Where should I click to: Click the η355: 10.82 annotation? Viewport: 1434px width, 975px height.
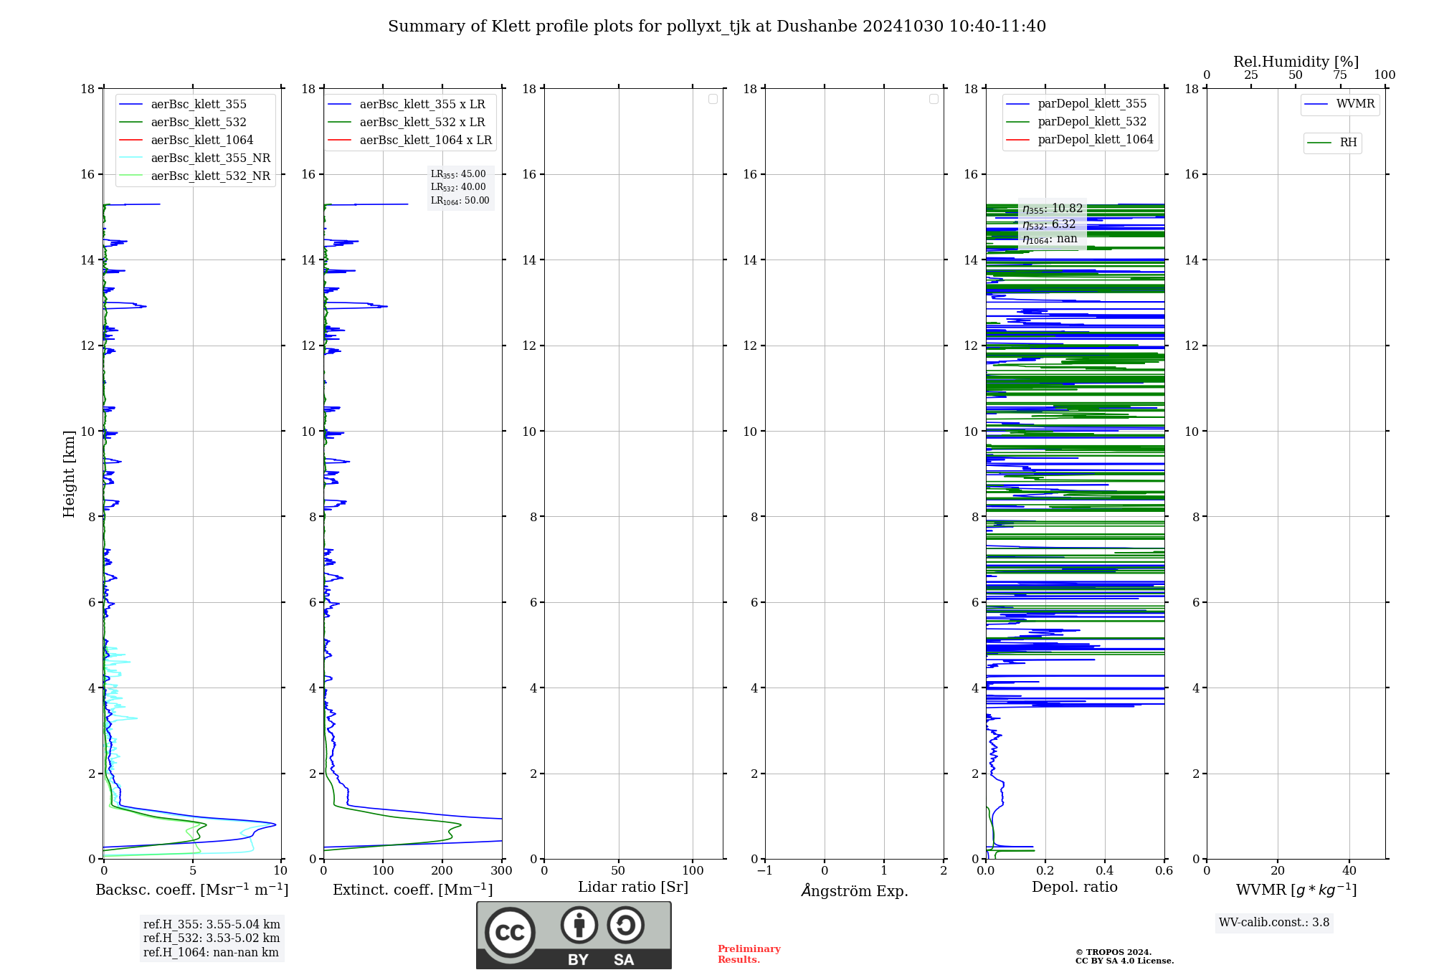pos(1053,209)
